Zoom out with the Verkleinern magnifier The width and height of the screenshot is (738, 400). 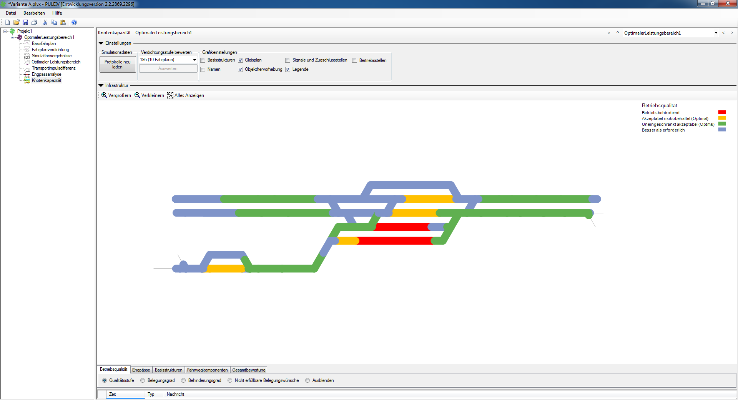(137, 95)
